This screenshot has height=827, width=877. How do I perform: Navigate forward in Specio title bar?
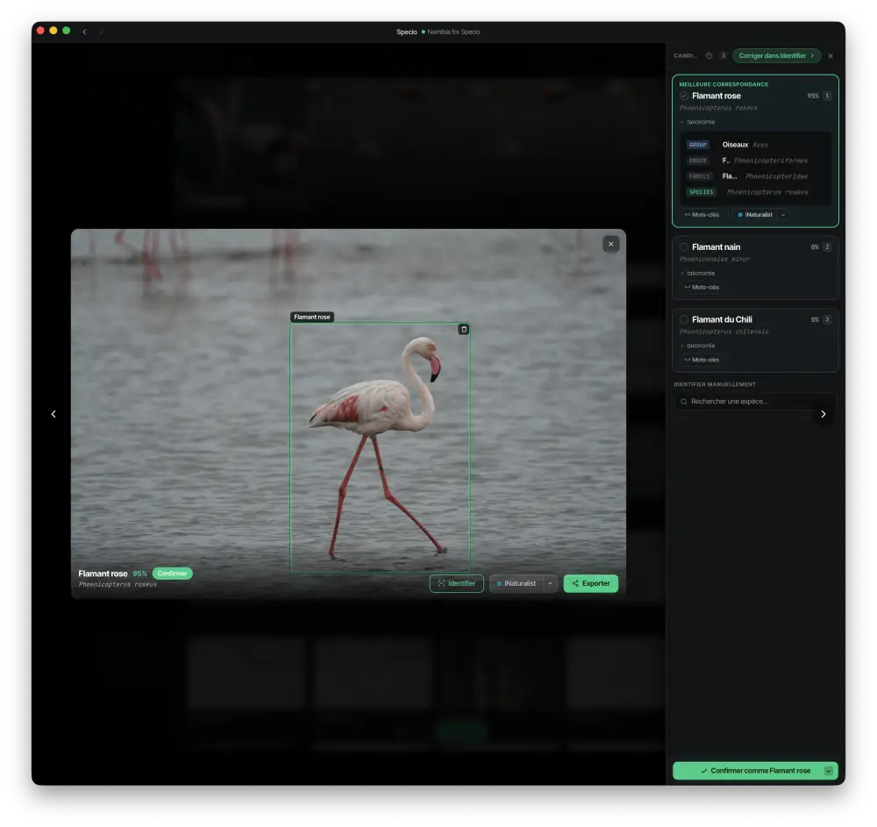101,32
